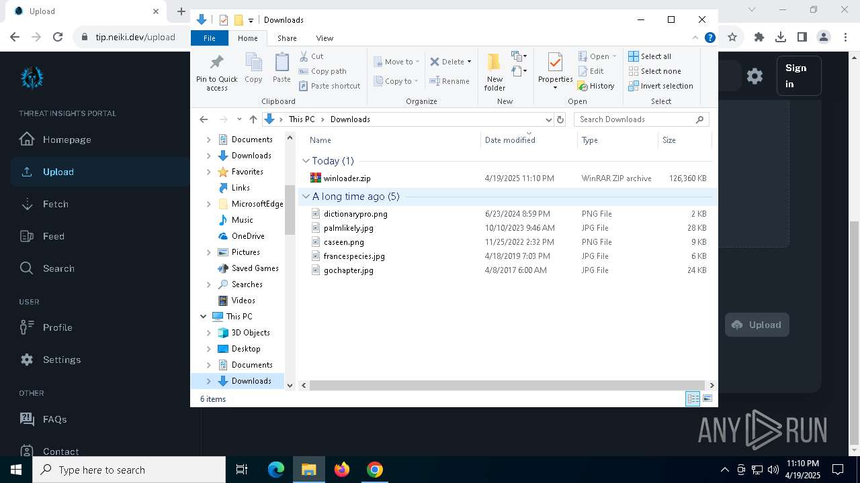Collapse the ribbon chevron

695,38
